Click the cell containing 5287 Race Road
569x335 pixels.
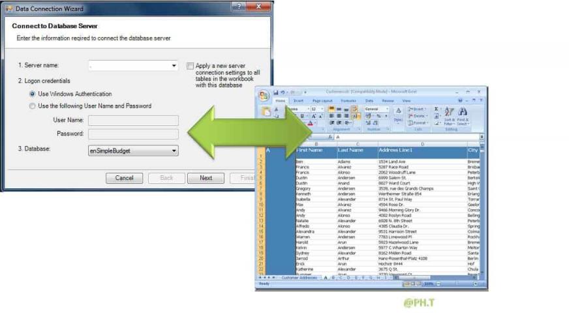[x=422, y=167]
